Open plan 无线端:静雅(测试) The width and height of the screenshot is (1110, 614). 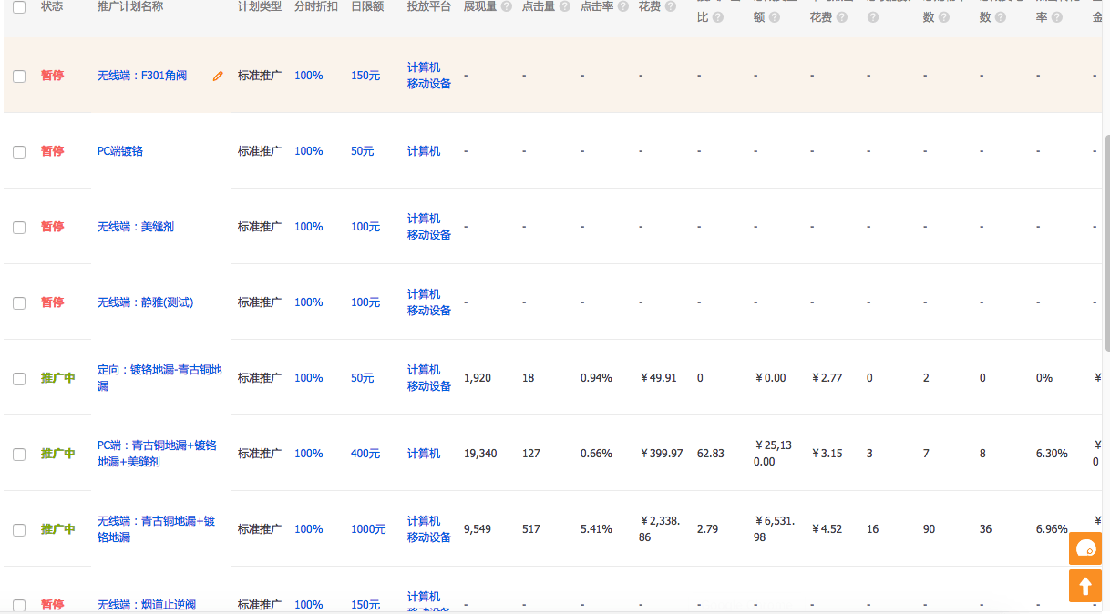coord(146,302)
